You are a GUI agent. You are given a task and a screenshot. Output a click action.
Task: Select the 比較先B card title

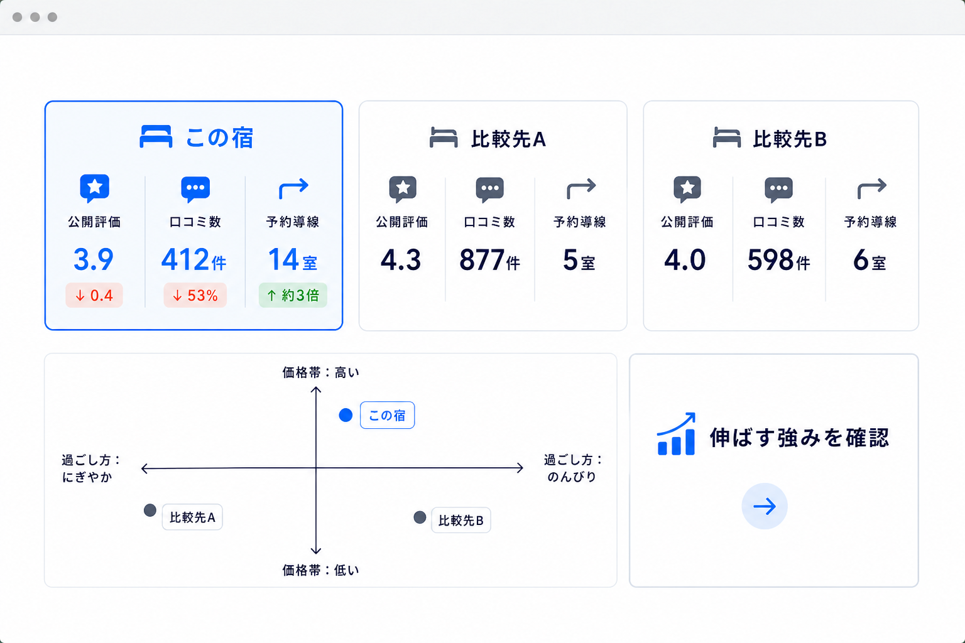790,139
